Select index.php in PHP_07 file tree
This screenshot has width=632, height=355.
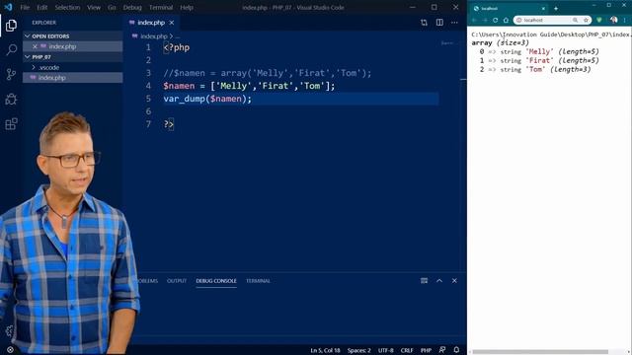72,78
